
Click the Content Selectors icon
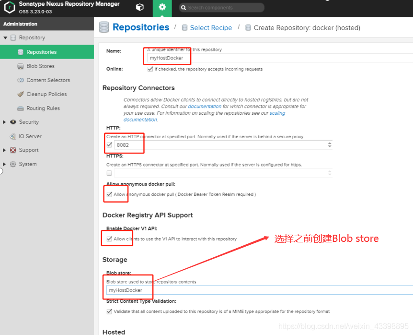click(21, 80)
